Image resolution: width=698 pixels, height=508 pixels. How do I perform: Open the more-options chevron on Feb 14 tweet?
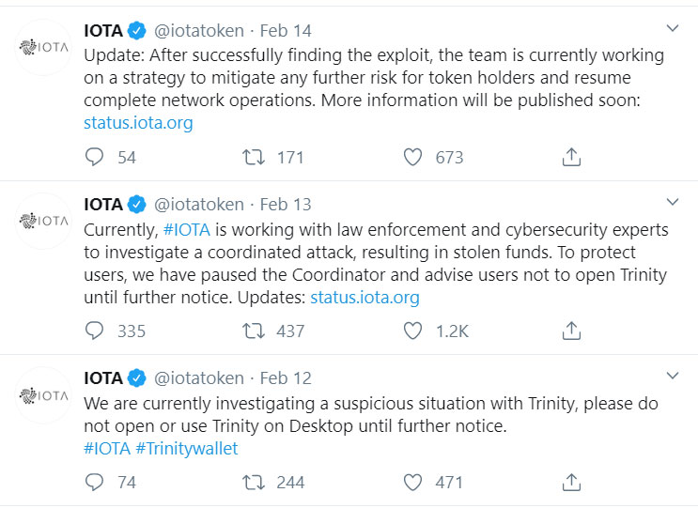pyautogui.click(x=673, y=29)
